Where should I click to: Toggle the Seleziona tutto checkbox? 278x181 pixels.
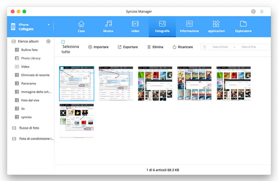63,42
